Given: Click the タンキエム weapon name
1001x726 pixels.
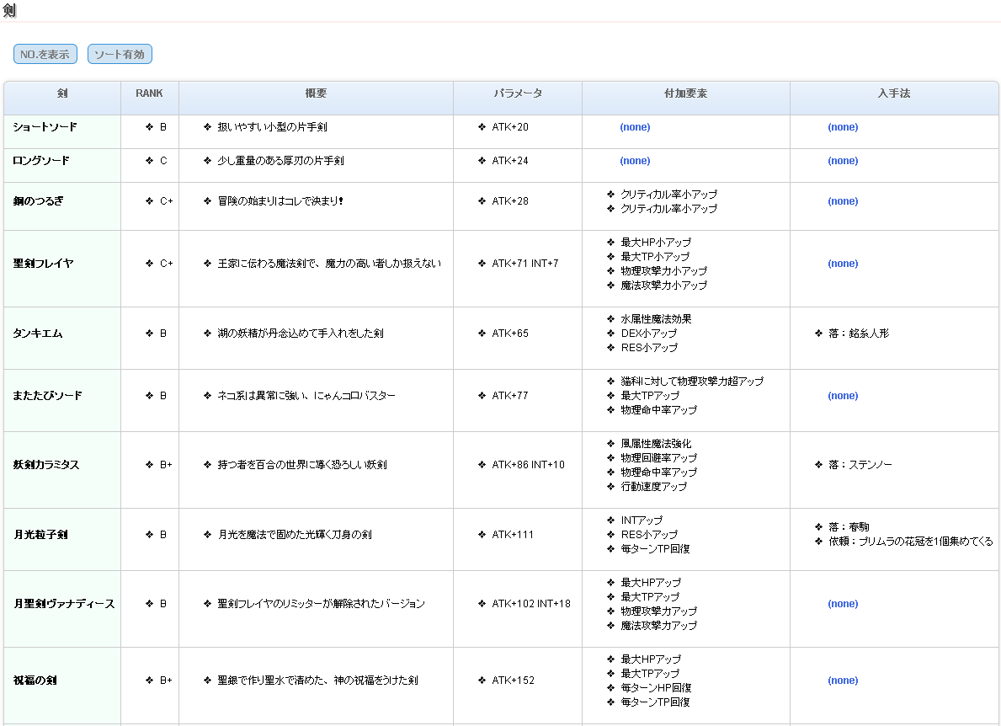Looking at the screenshot, I should 38,334.
